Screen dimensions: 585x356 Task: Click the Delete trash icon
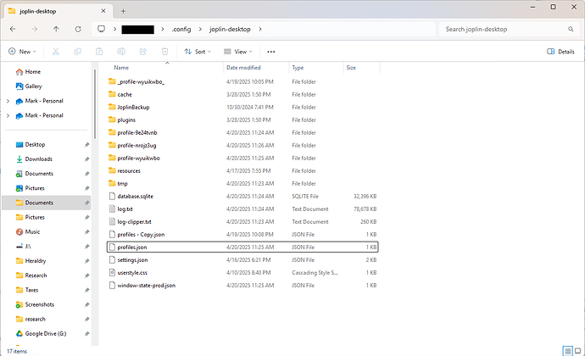[x=165, y=52]
